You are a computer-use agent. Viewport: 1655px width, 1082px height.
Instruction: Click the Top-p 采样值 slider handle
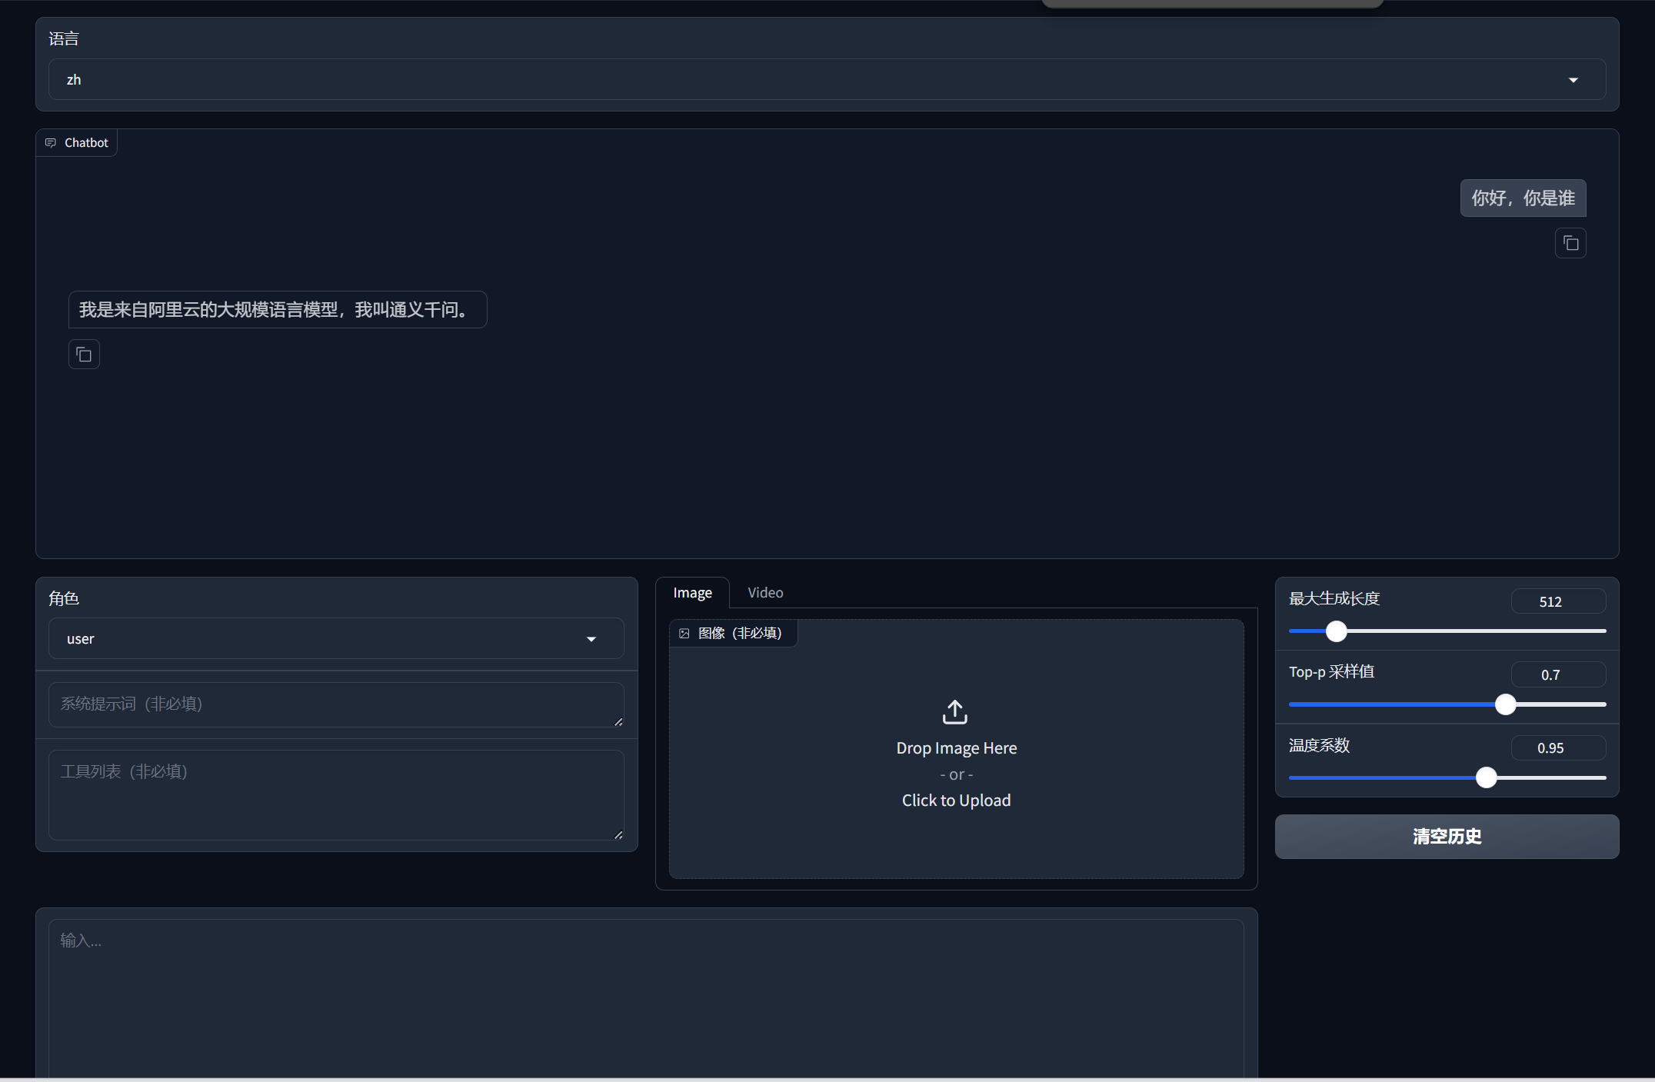(1505, 704)
